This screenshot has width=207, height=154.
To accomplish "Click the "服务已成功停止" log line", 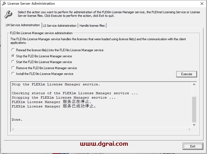I will tap(54, 106).
